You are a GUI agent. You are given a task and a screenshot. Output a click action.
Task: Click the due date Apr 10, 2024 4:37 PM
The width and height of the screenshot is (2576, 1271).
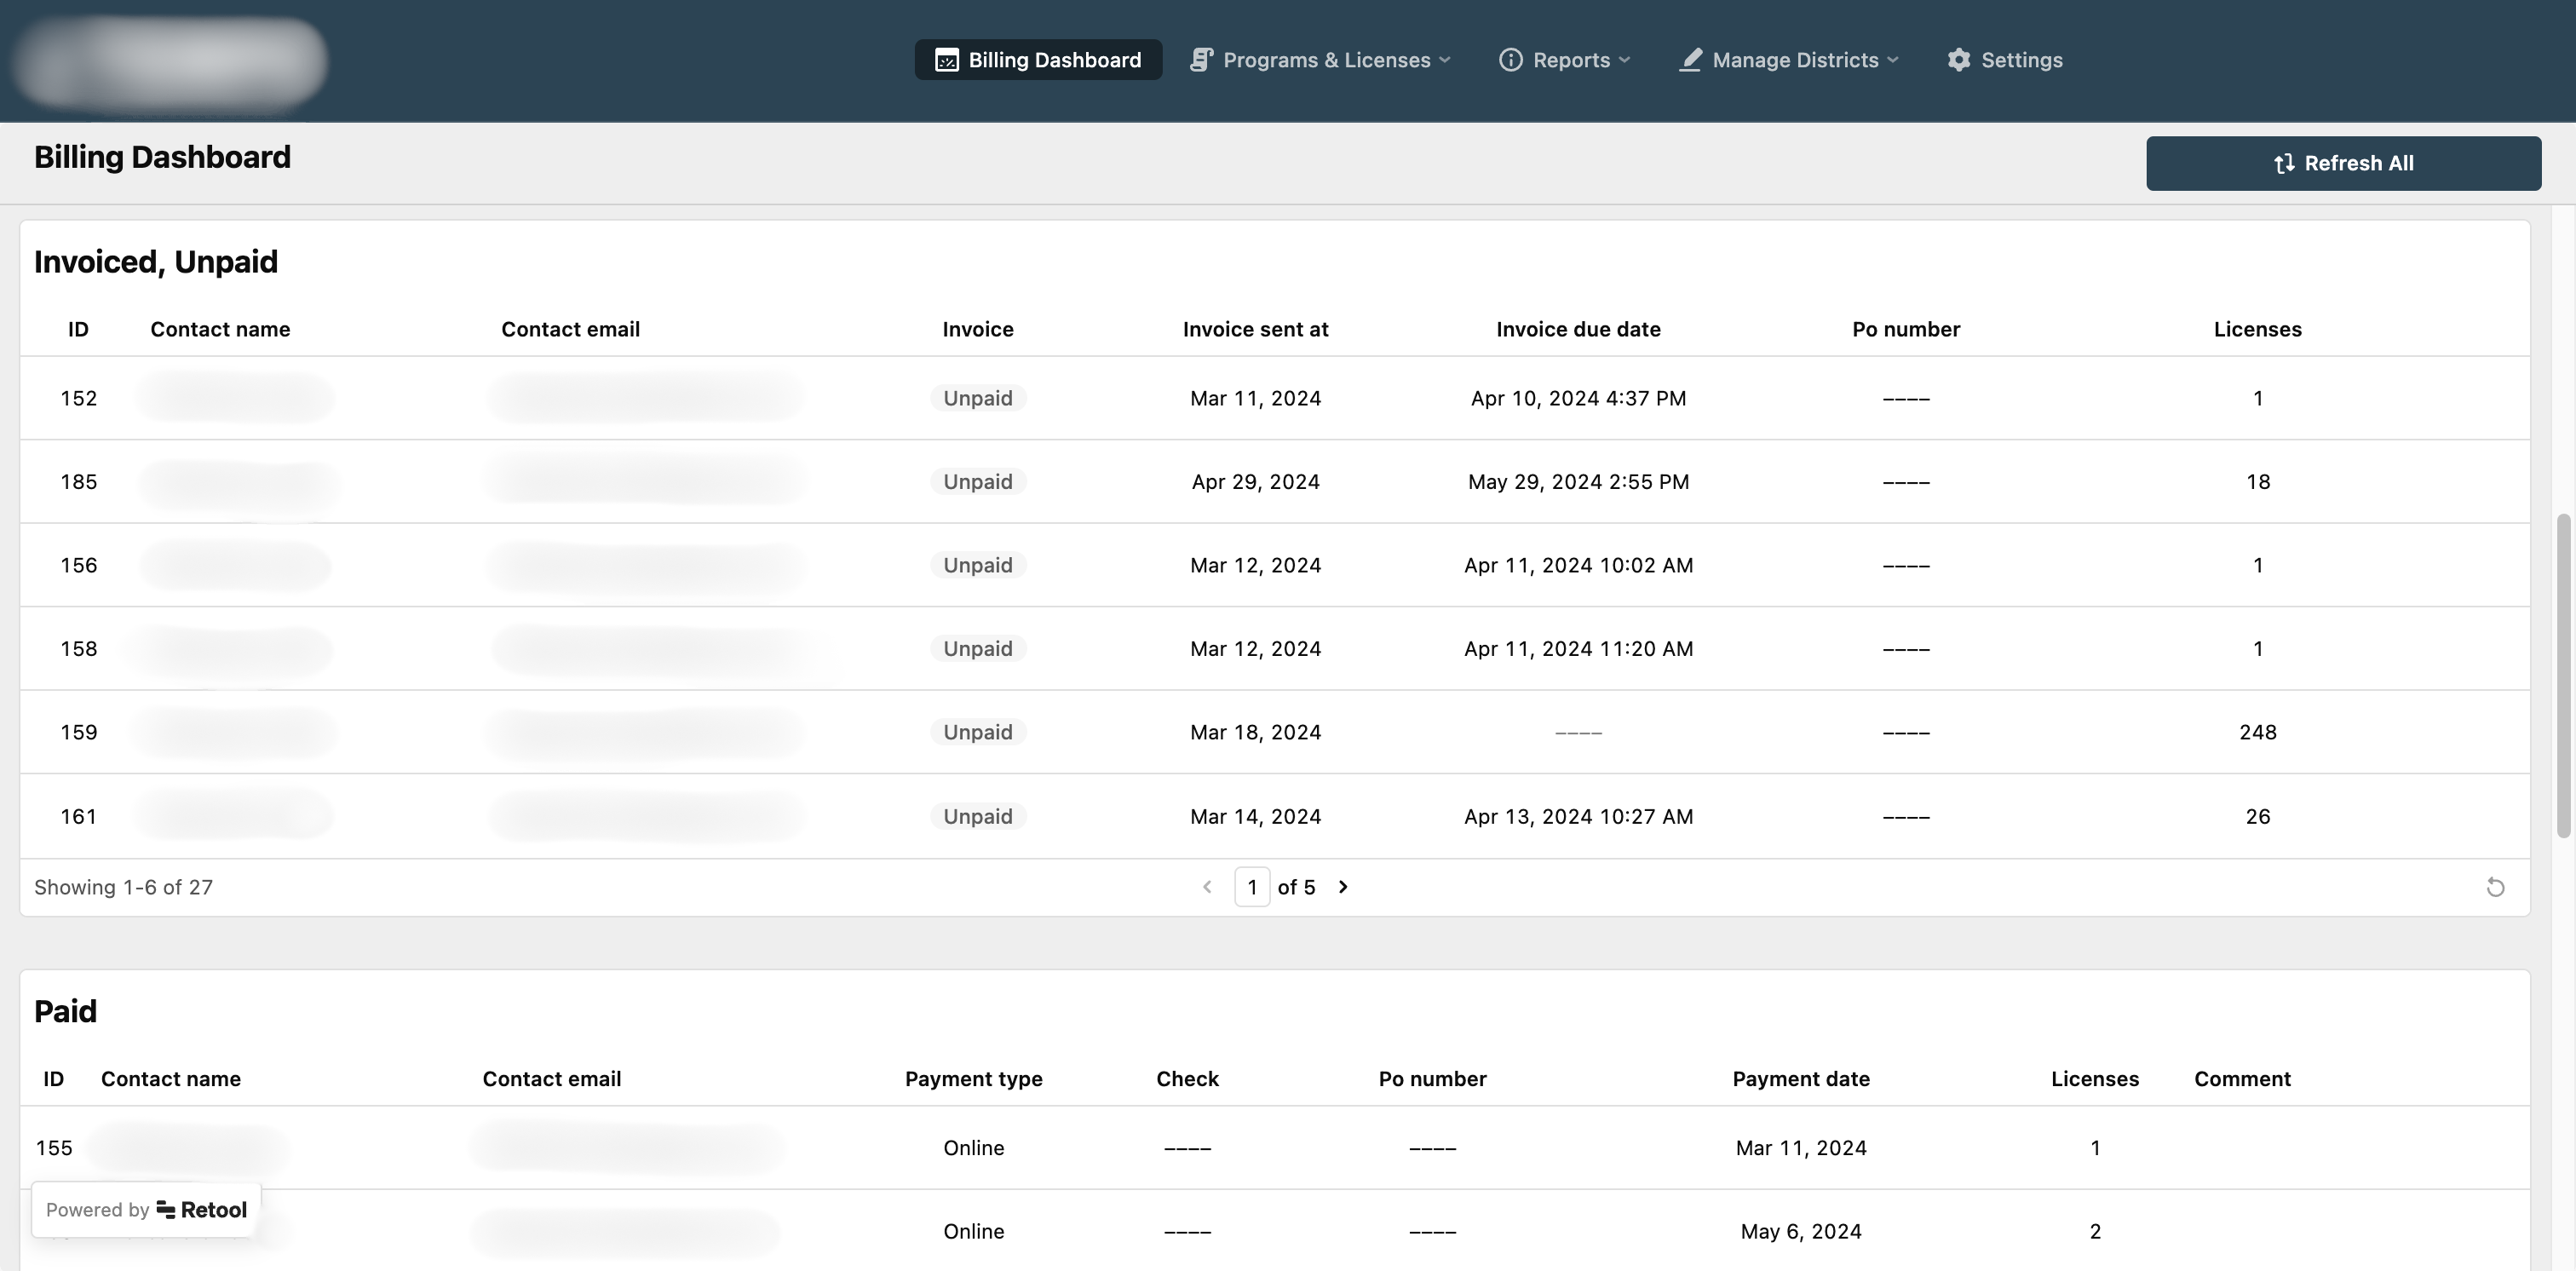[x=1578, y=398]
